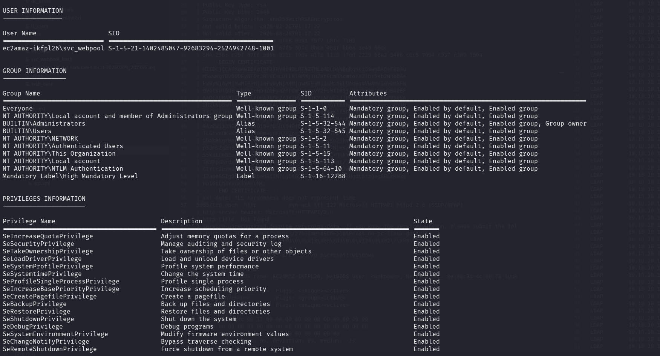The height and width of the screenshot is (356, 660).
Task: Click SeSystemtimePrivilege entry
Action: 42,274
